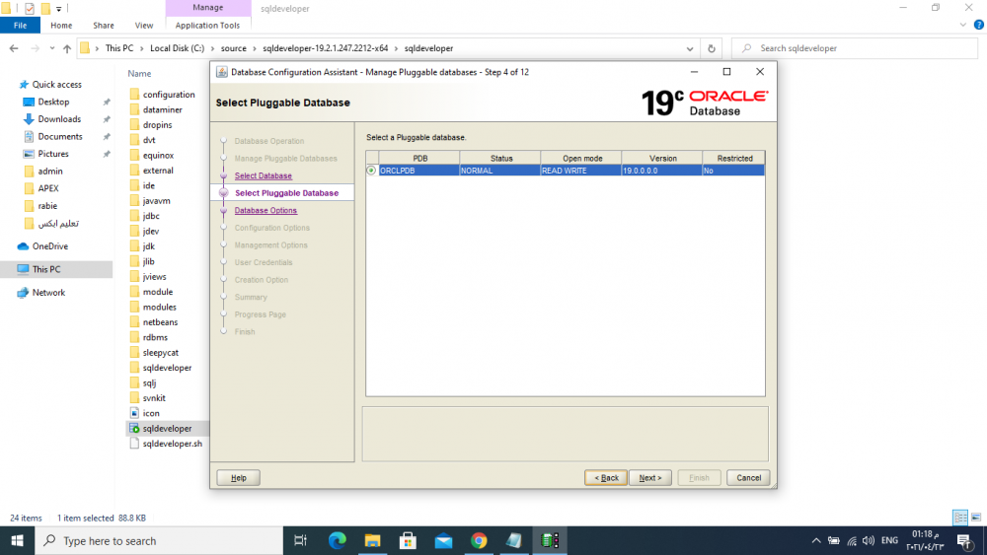Open the File menu in Explorer
987x555 pixels.
20,26
